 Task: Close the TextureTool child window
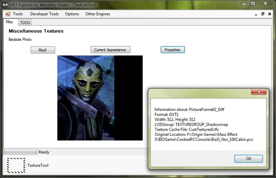[270, 14]
